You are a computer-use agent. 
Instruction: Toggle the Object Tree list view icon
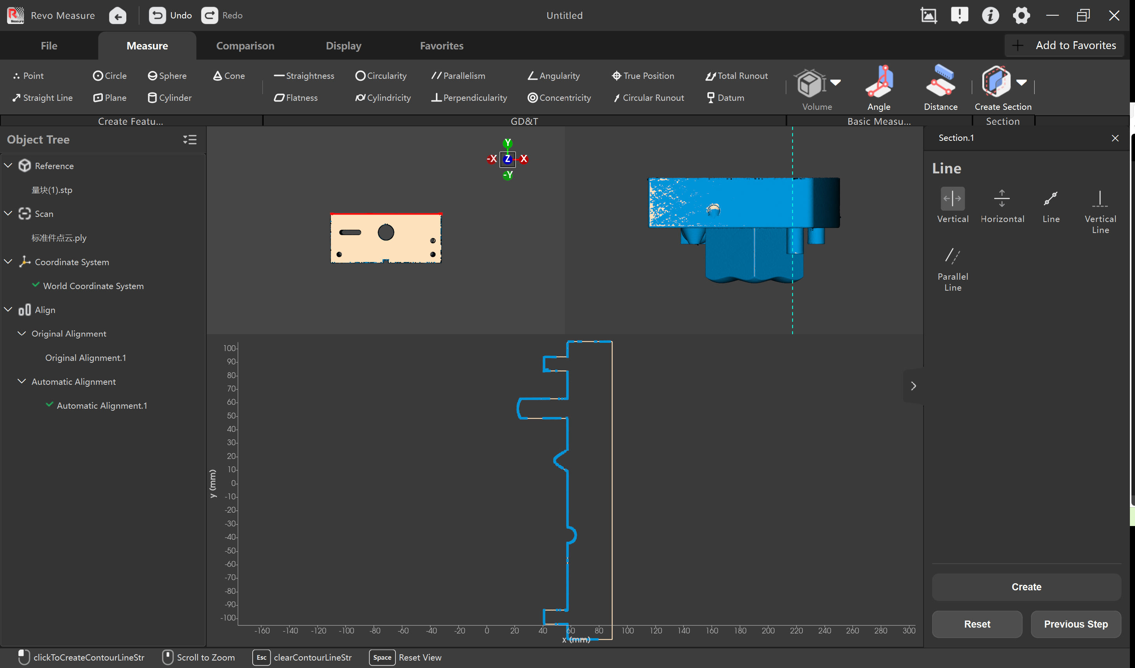tap(189, 140)
